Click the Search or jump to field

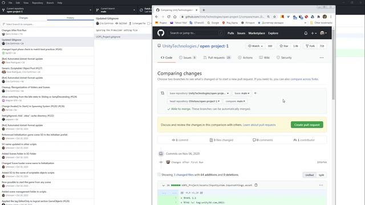[196, 33]
